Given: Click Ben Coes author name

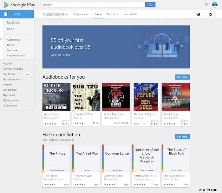Looking at the screenshot, I should pos(138,118).
